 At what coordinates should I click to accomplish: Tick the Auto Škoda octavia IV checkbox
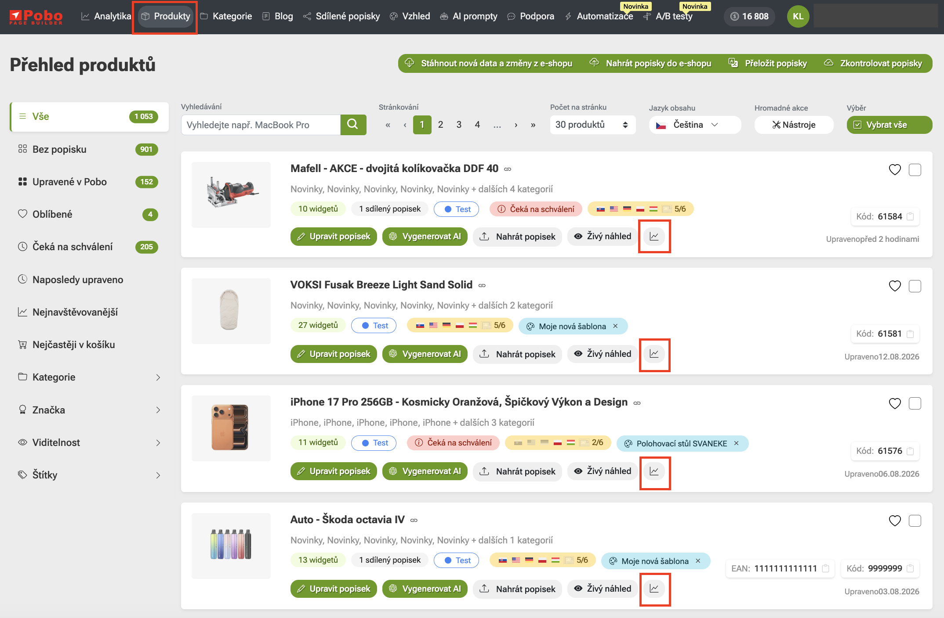click(915, 521)
